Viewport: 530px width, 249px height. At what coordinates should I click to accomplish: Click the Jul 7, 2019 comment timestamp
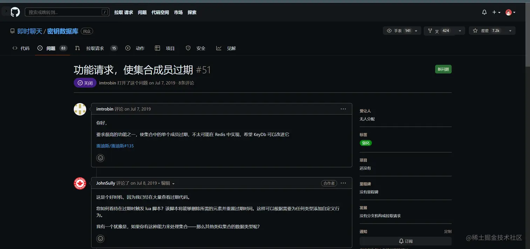[x=141, y=109]
